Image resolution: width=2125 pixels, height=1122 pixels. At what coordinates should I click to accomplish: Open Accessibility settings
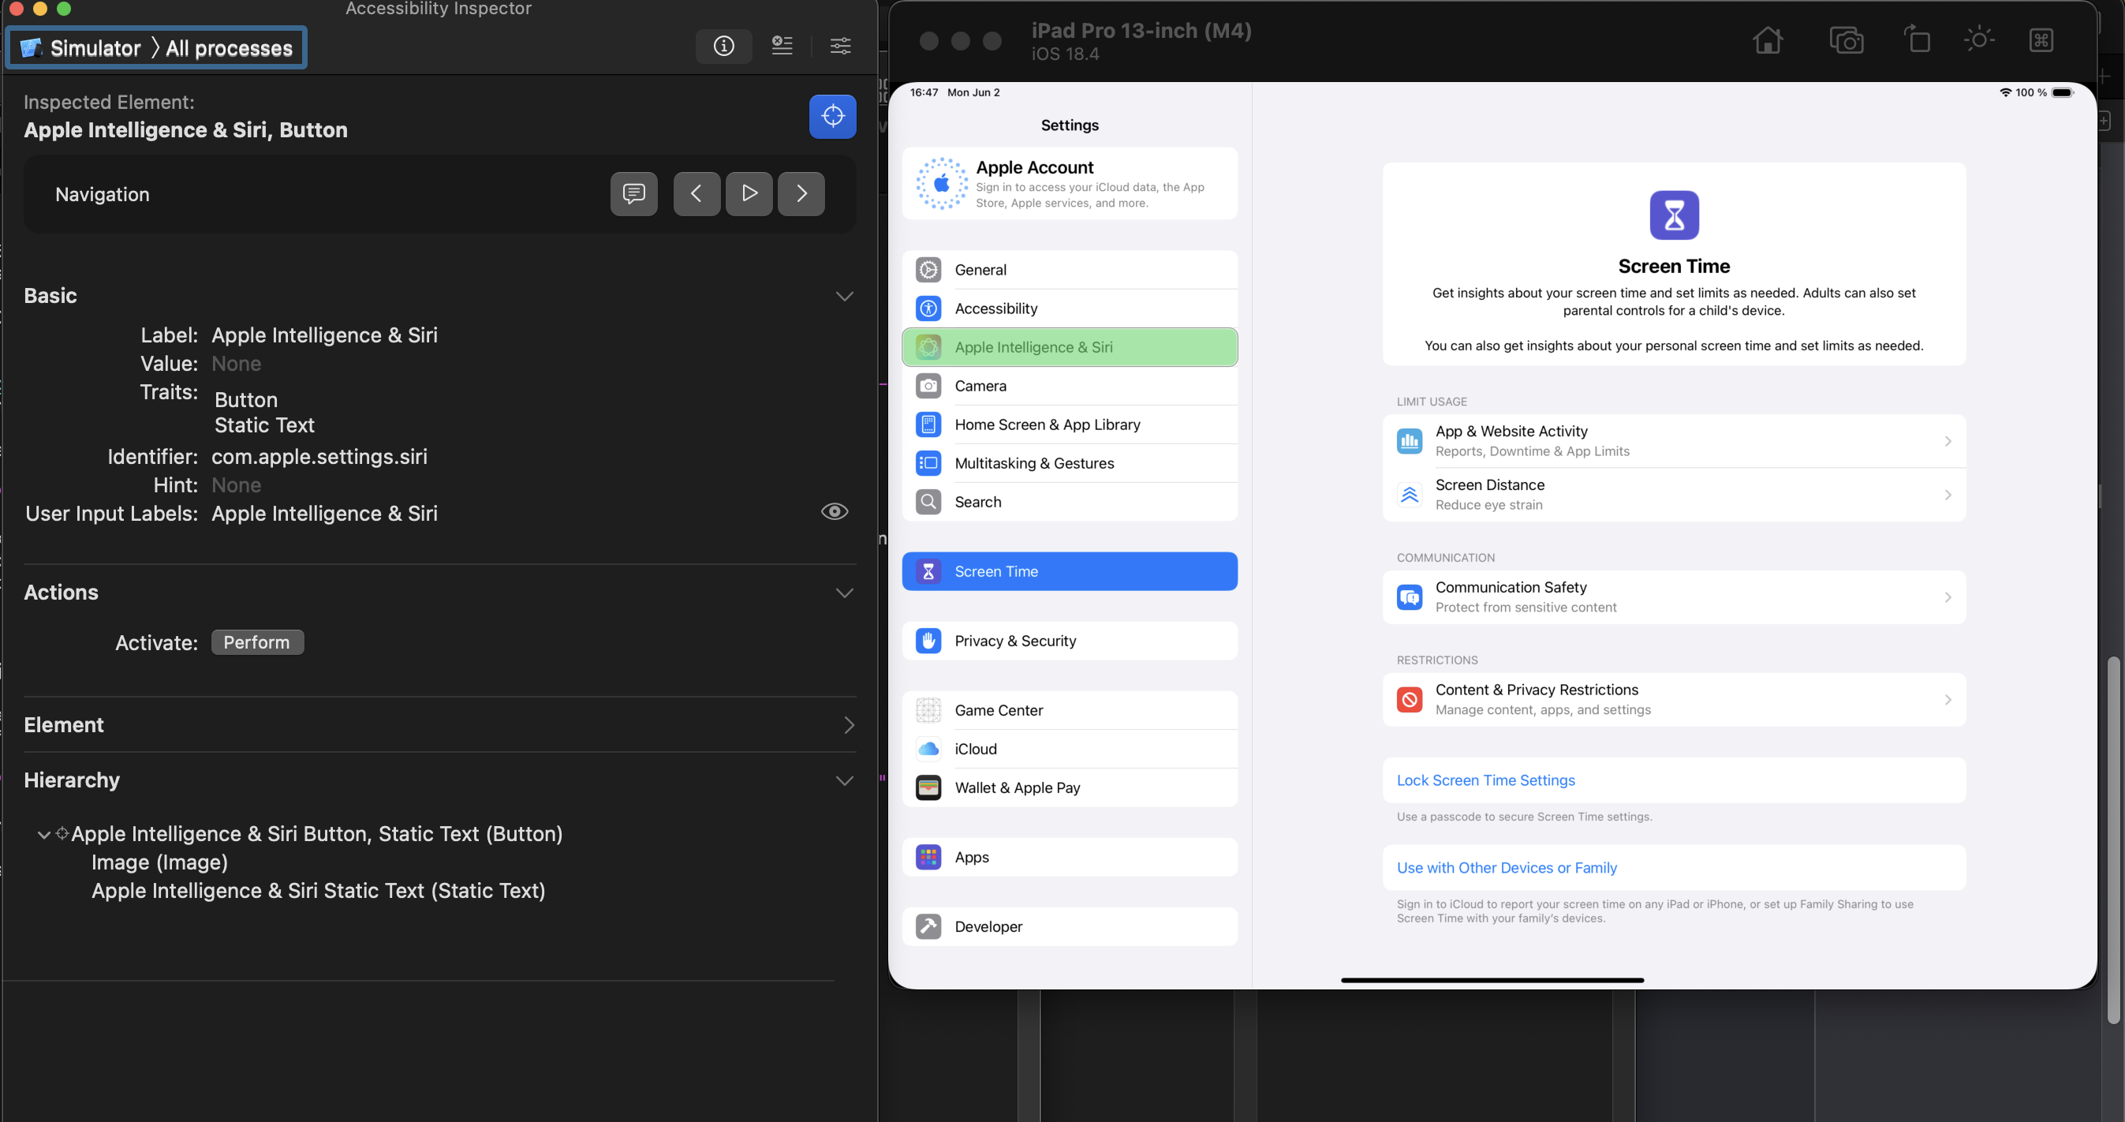(1069, 309)
